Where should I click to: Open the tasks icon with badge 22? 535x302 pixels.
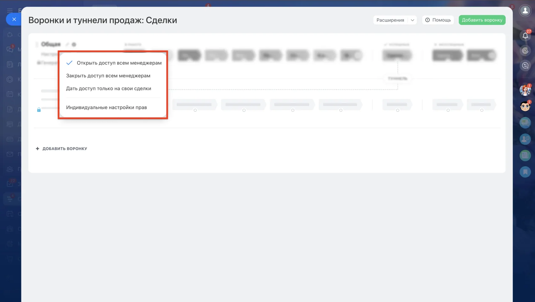(10, 184)
